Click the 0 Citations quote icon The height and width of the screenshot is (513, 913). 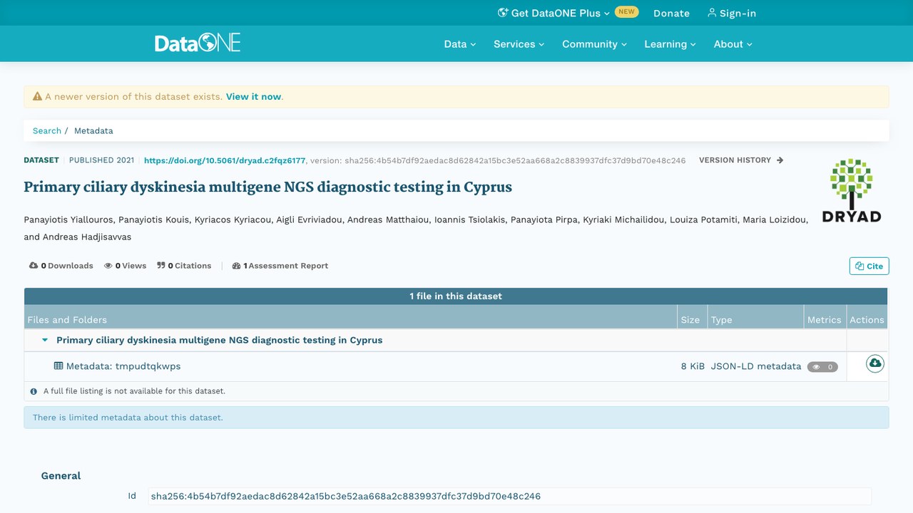(161, 266)
